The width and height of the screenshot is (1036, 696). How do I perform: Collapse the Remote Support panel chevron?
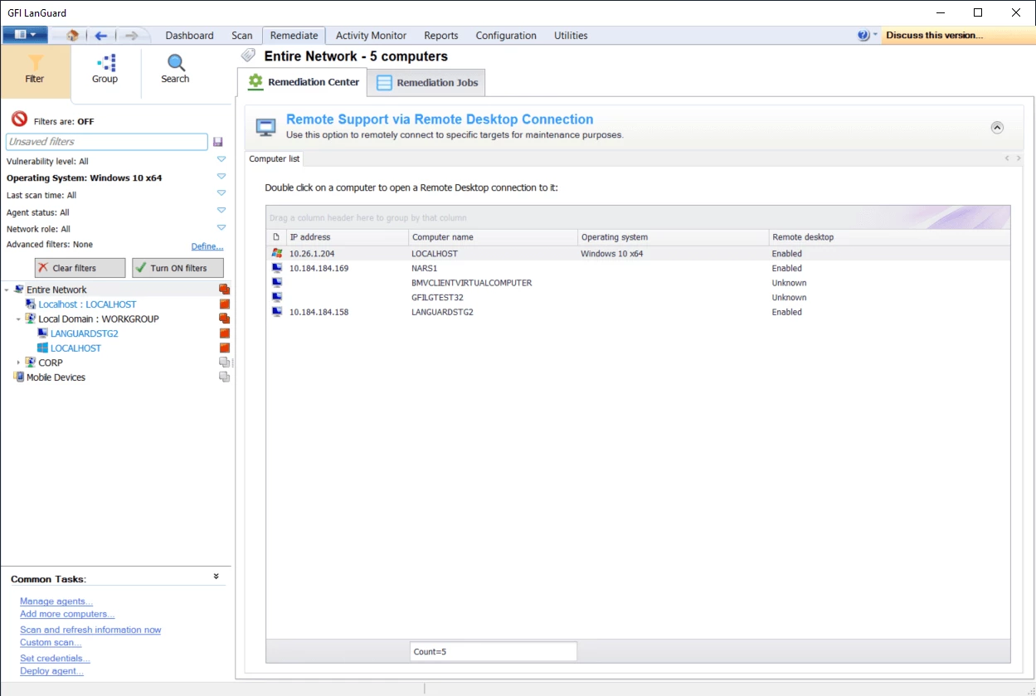click(997, 127)
